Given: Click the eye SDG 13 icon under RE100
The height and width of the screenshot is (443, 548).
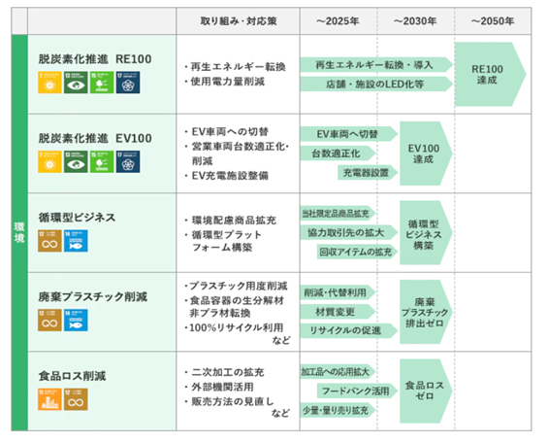Looking at the screenshot, I should (x=76, y=83).
